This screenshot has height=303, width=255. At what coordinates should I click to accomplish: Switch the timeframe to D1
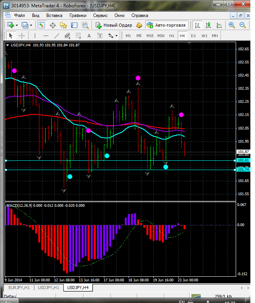click(x=193, y=36)
